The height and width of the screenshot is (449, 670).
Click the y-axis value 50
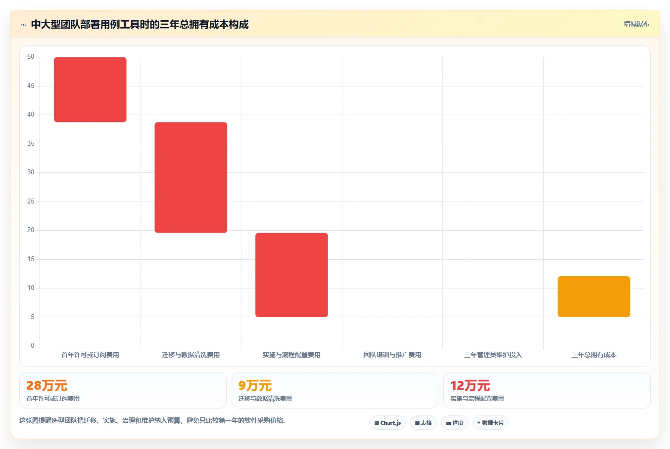(x=31, y=57)
